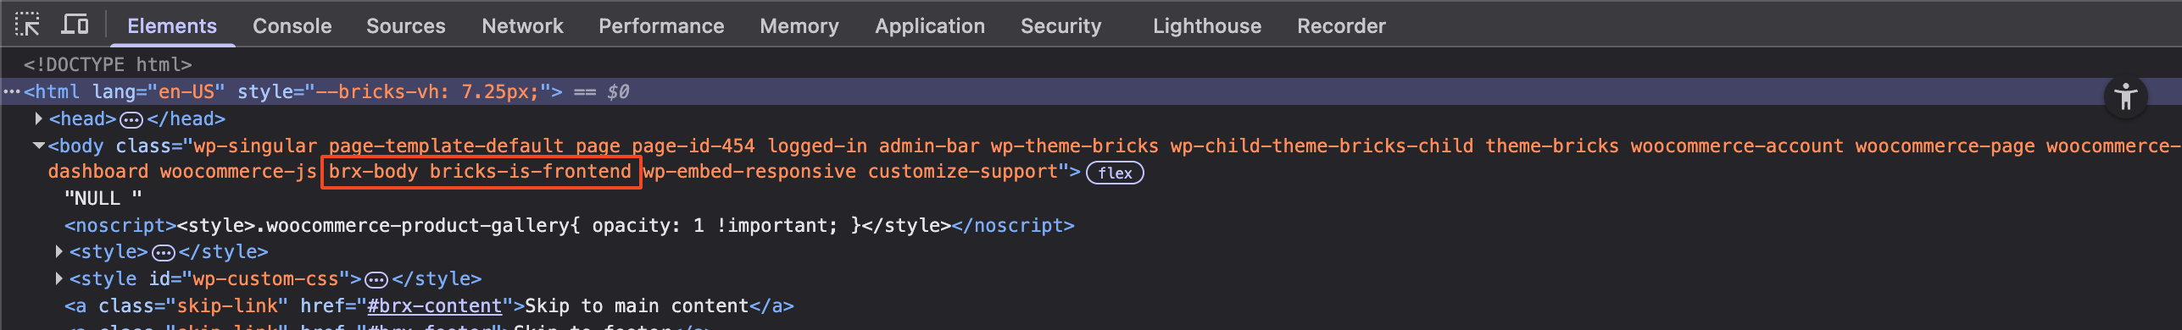Switch to the Console tab
Image resolution: width=2182 pixels, height=330 pixels.
click(x=292, y=25)
